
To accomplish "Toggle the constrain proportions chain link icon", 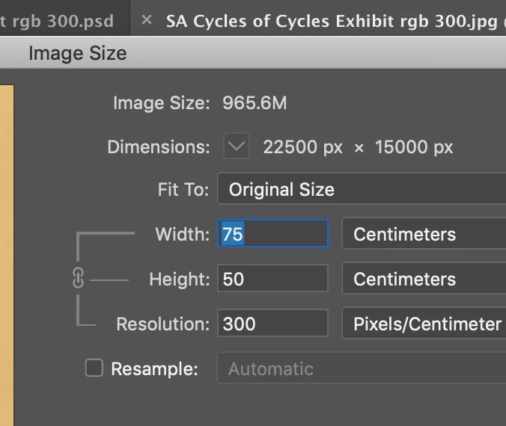I will pyautogui.click(x=77, y=280).
